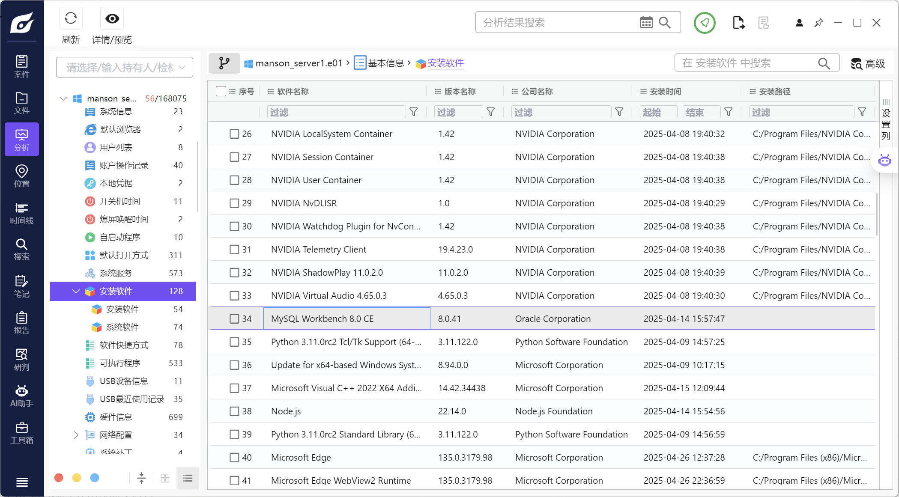The image size is (899, 497).
Task: Click the 高级 advanced search button
Action: pyautogui.click(x=868, y=64)
